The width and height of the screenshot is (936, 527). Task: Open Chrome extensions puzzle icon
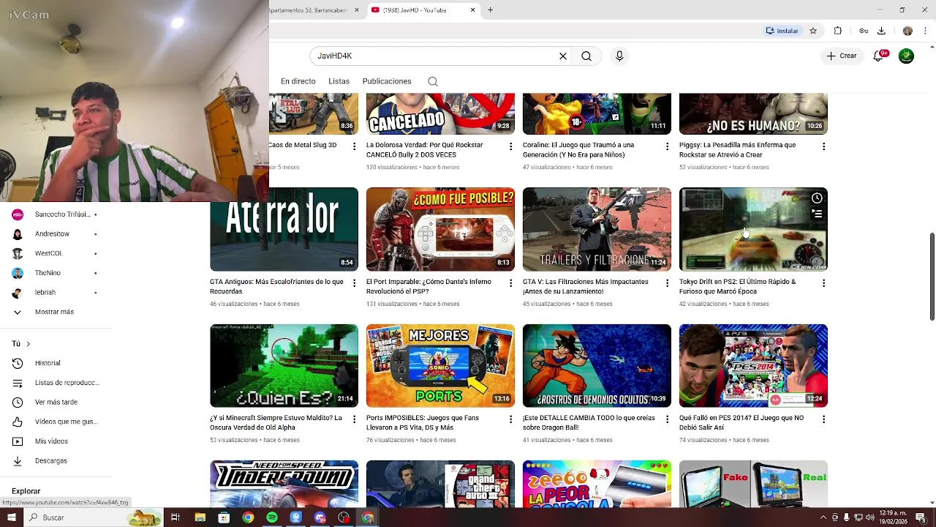(838, 31)
